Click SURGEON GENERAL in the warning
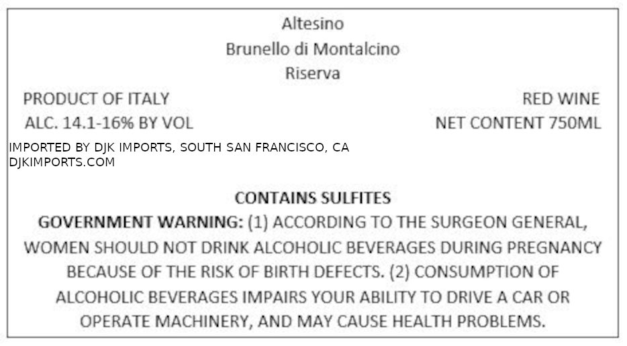 [510, 222]
